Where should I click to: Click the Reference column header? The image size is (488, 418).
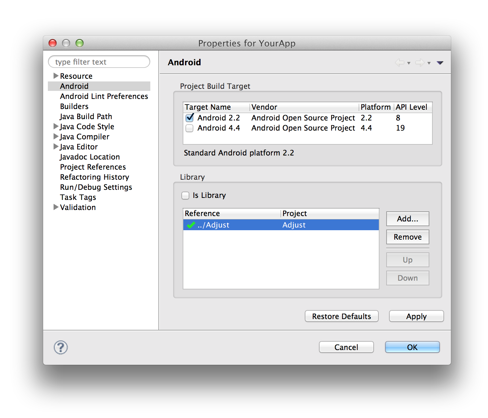pos(232,214)
